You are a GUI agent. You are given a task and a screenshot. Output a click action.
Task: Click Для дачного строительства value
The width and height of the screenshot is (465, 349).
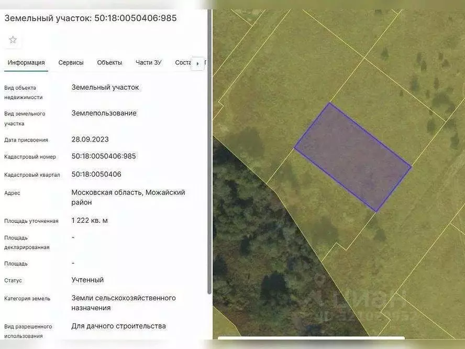point(119,326)
